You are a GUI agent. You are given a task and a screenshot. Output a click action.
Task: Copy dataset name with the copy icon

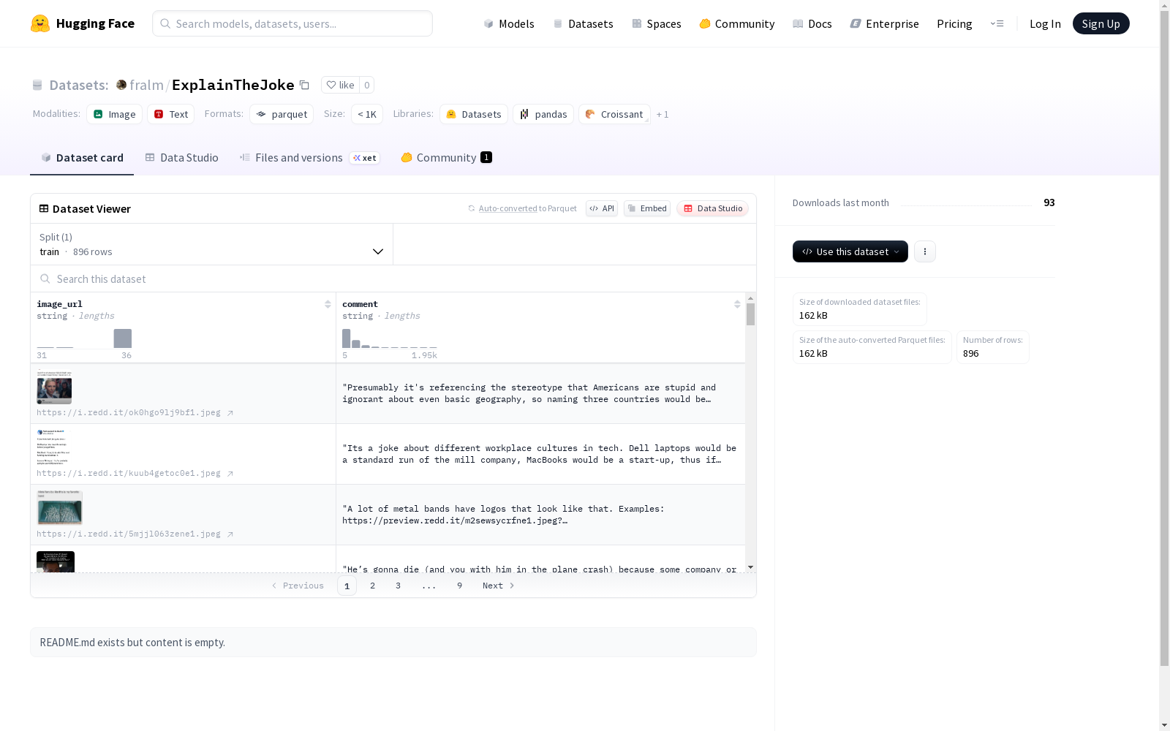(304, 85)
